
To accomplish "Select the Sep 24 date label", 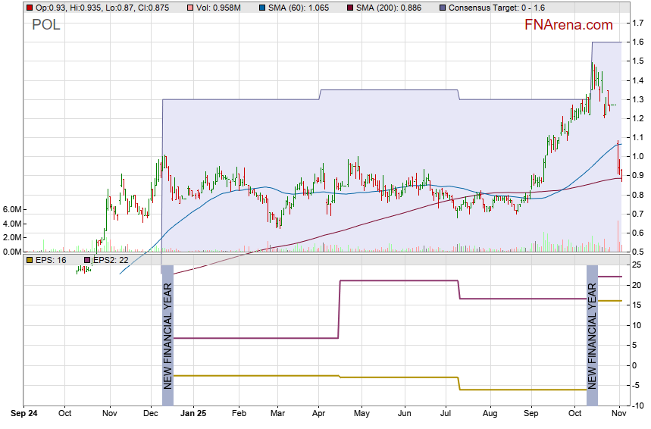I will pos(24,415).
